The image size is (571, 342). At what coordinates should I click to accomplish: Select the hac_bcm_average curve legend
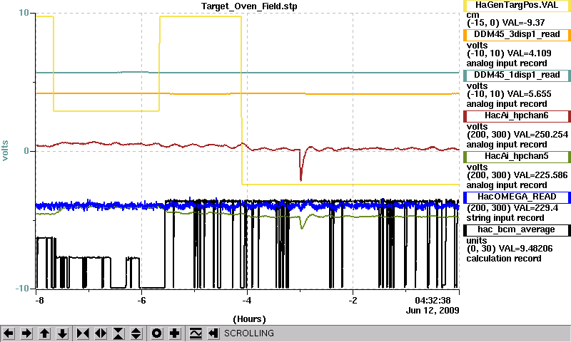pos(517,230)
